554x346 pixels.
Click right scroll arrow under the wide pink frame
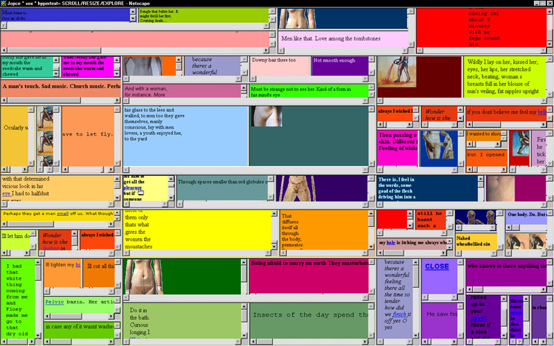point(266,51)
